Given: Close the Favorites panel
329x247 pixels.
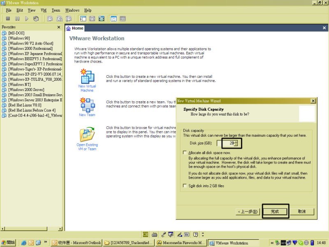Looking at the screenshot, I should tap(59, 27).
